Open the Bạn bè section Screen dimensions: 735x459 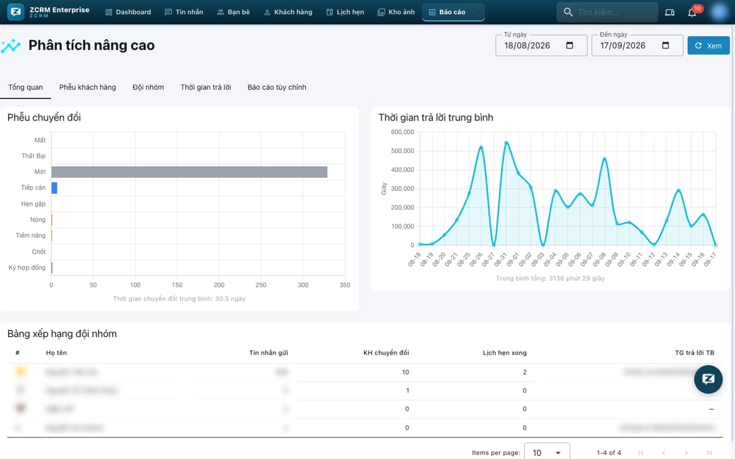click(x=233, y=12)
